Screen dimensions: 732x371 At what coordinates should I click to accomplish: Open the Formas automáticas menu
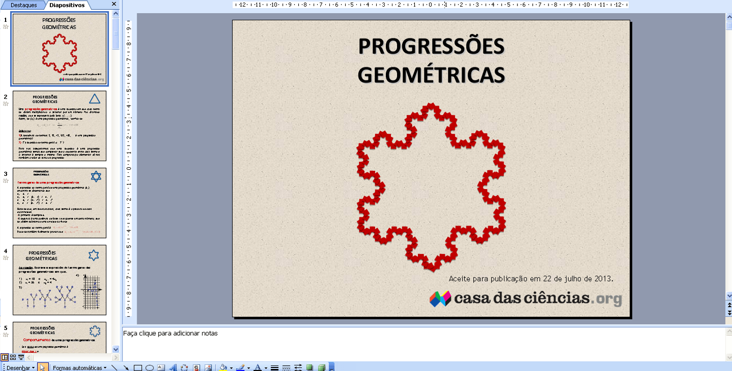(79, 367)
